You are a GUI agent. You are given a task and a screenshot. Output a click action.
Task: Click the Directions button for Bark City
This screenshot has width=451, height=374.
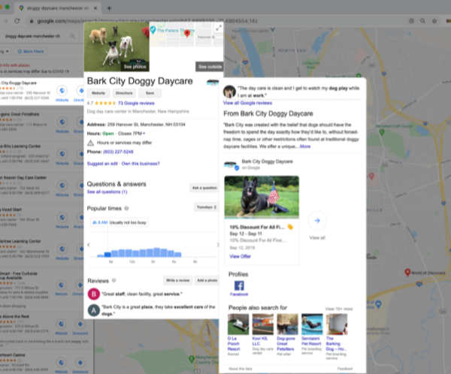pos(125,93)
